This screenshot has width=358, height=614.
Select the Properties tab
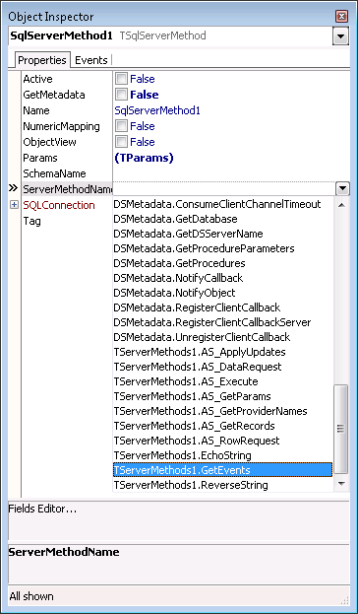[x=42, y=60]
